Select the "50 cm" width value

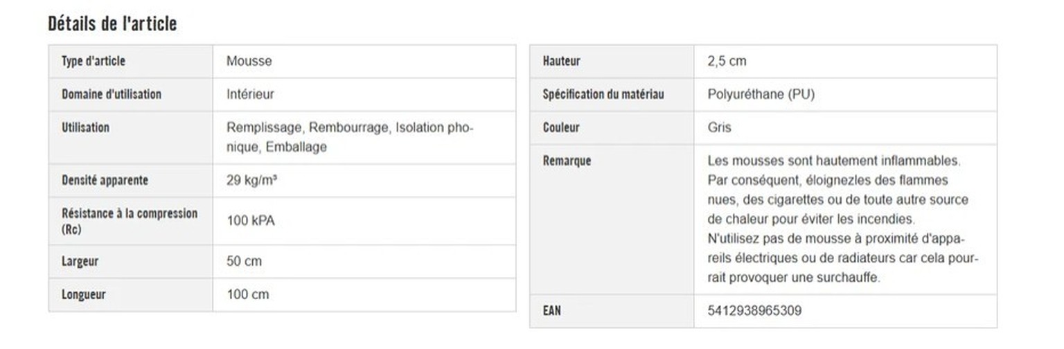(245, 262)
